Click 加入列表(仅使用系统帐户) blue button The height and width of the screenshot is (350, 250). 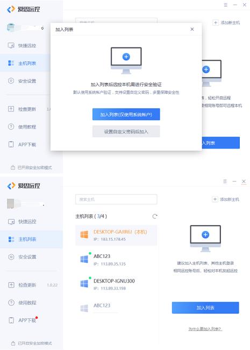point(126,114)
